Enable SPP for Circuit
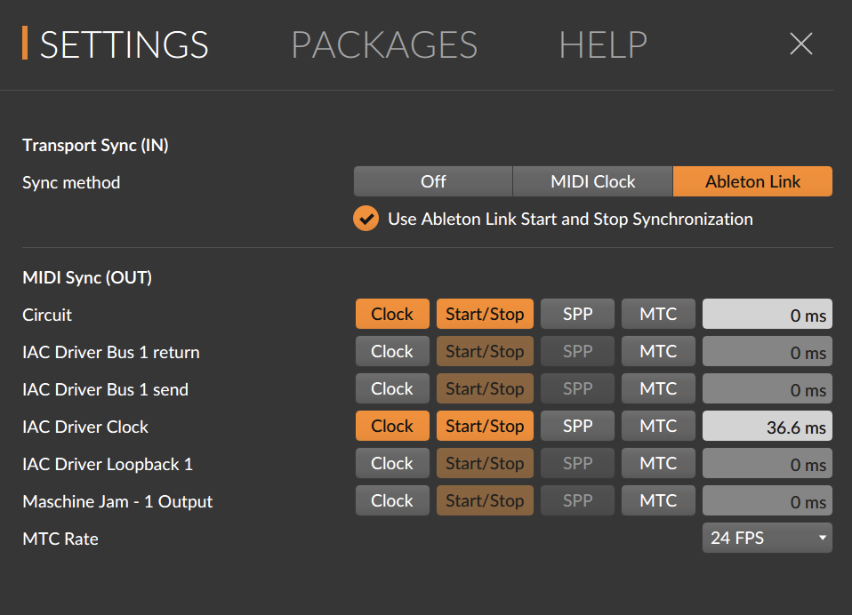This screenshot has width=852, height=615. pyautogui.click(x=577, y=314)
